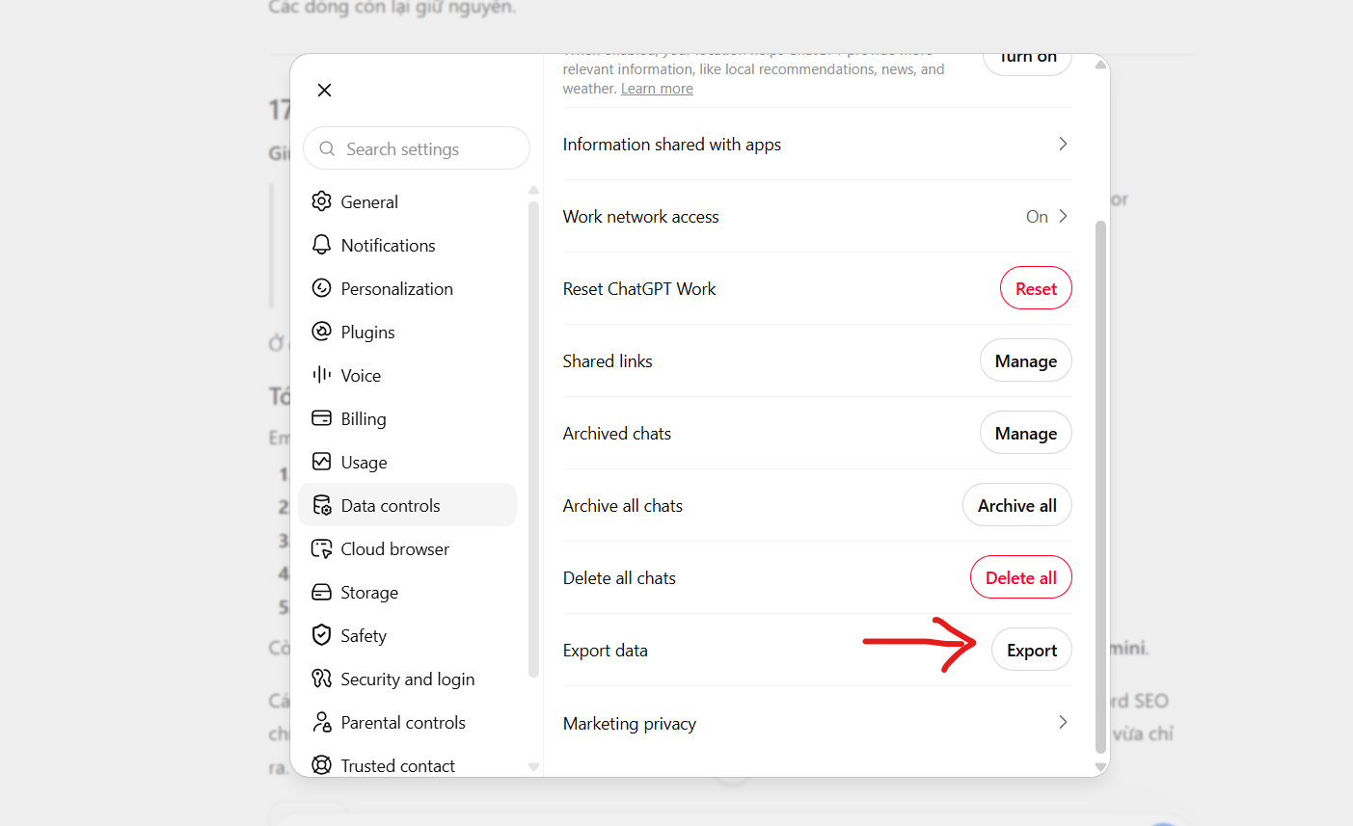Select the Trusted contact label
1353x826 pixels.
(x=397, y=766)
